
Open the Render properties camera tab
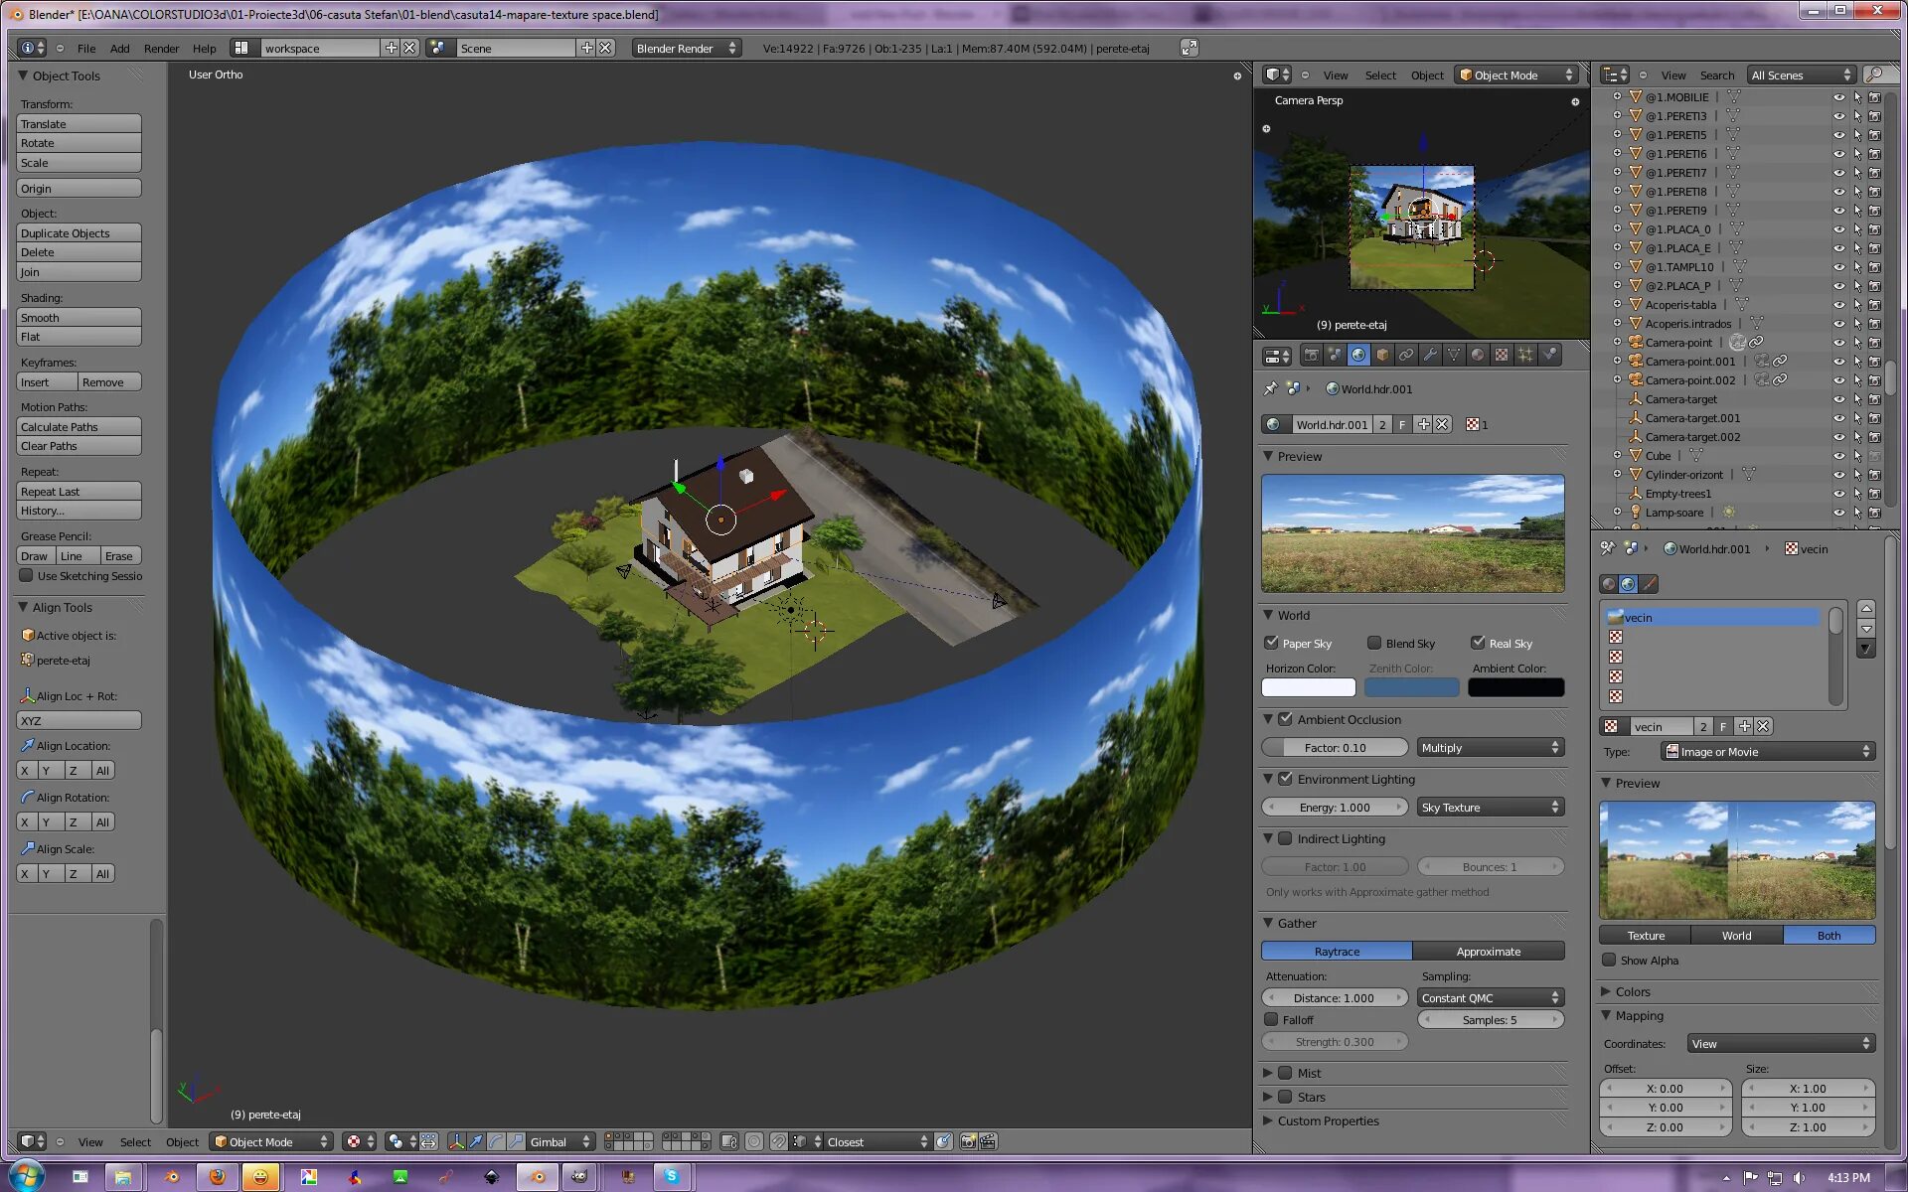point(1311,355)
